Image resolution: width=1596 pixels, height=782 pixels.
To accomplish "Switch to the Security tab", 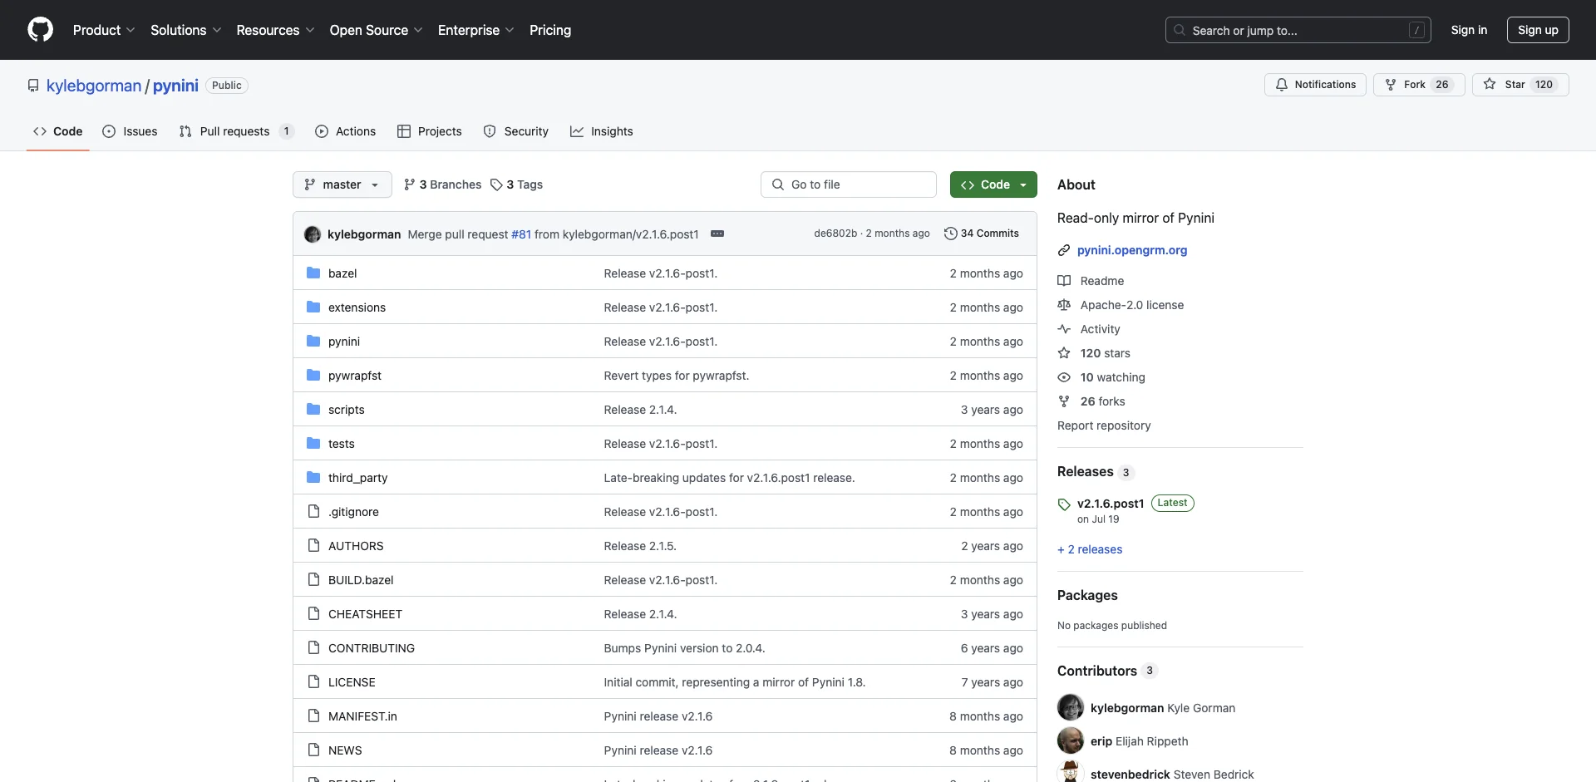I will tap(516, 131).
